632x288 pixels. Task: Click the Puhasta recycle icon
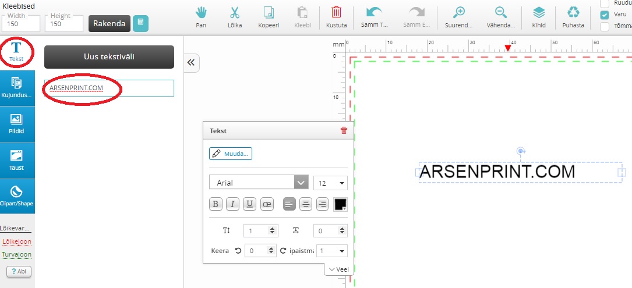click(573, 13)
